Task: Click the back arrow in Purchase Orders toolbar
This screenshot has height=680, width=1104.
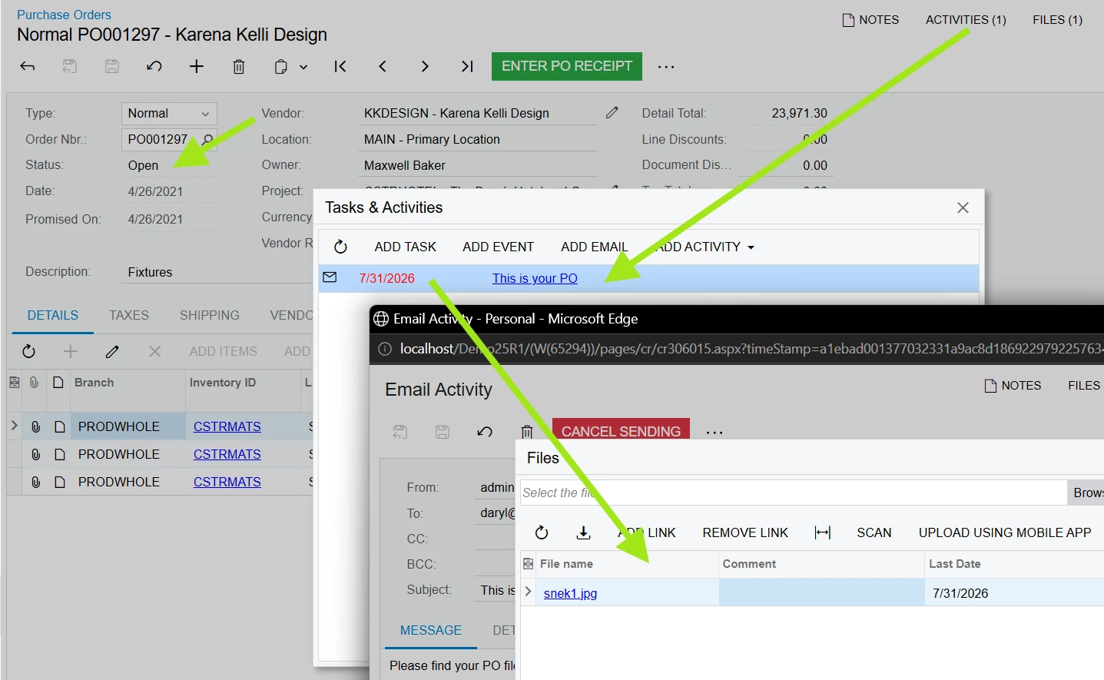Action: click(28, 66)
